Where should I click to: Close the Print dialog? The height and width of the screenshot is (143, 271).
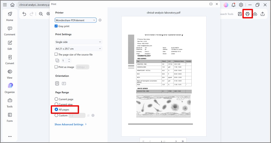(x=217, y=4)
